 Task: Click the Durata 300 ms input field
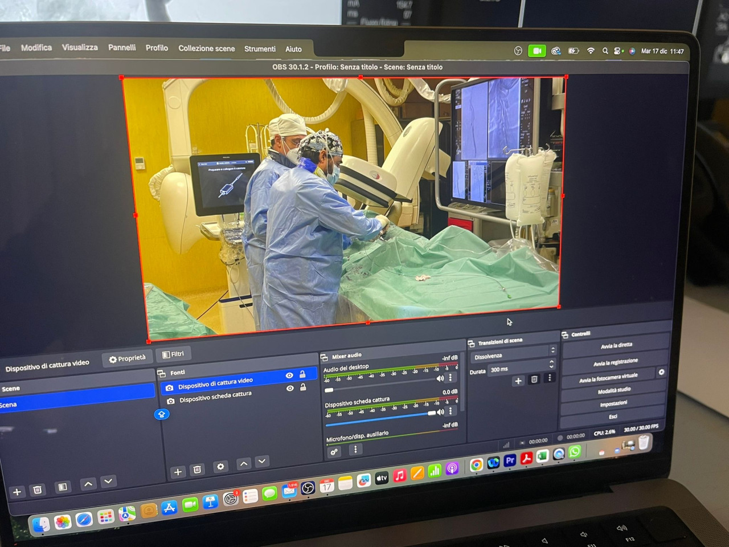click(517, 368)
